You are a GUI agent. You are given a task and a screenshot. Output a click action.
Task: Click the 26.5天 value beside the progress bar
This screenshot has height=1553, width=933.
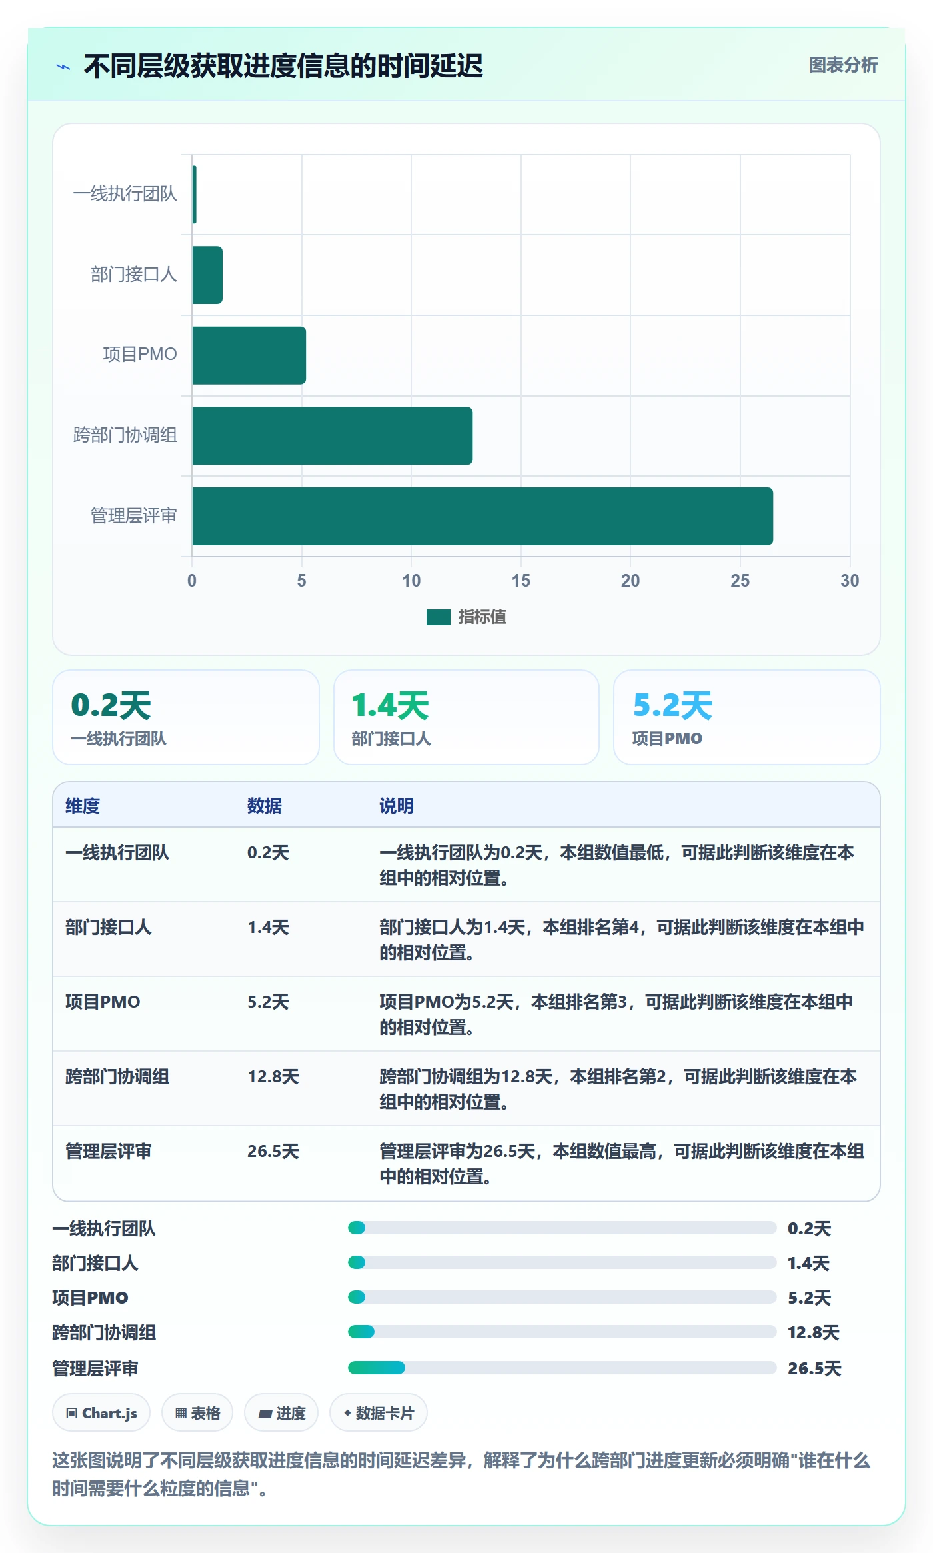click(814, 1368)
